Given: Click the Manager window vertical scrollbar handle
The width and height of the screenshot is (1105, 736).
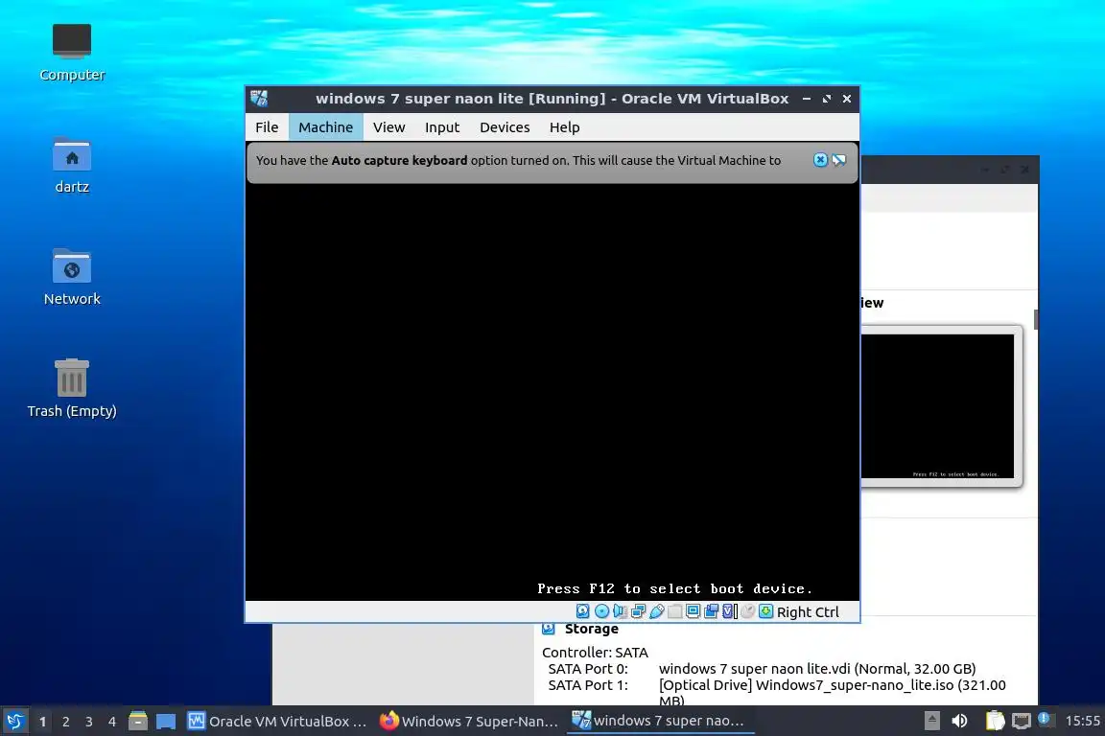Looking at the screenshot, I should (1036, 319).
